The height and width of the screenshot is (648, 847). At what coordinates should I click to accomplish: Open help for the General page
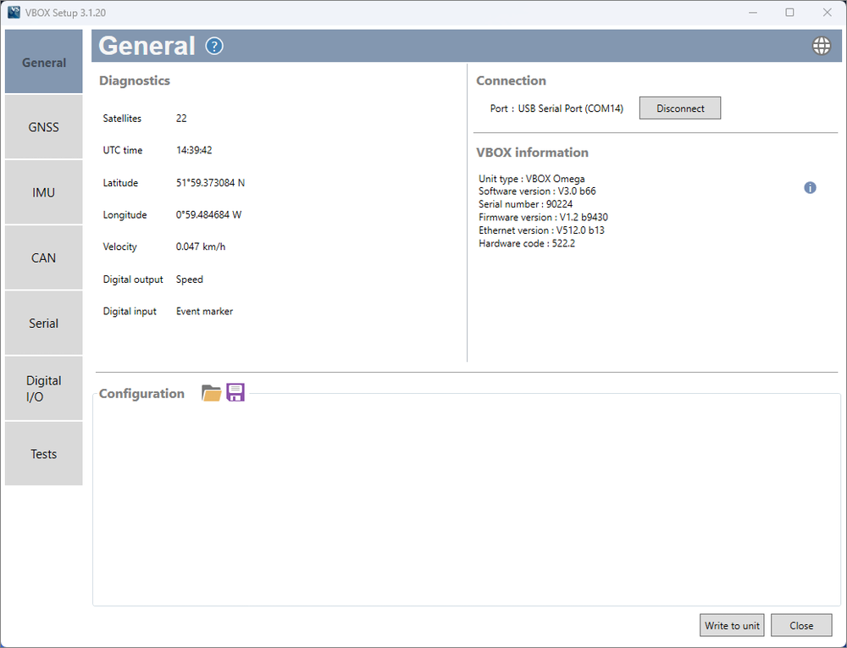click(x=213, y=46)
